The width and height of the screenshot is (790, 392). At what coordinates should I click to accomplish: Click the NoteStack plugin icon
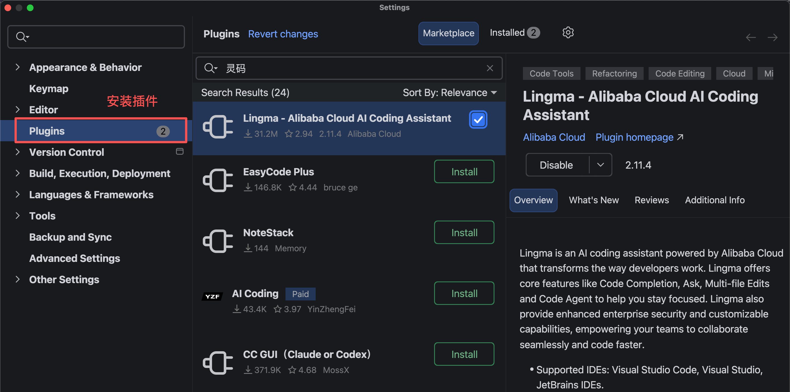point(218,241)
